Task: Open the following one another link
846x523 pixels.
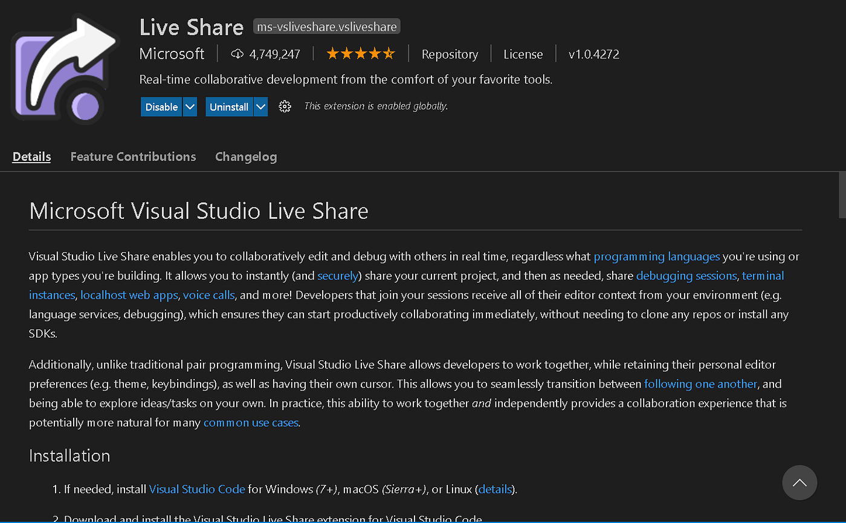Action: coord(700,384)
